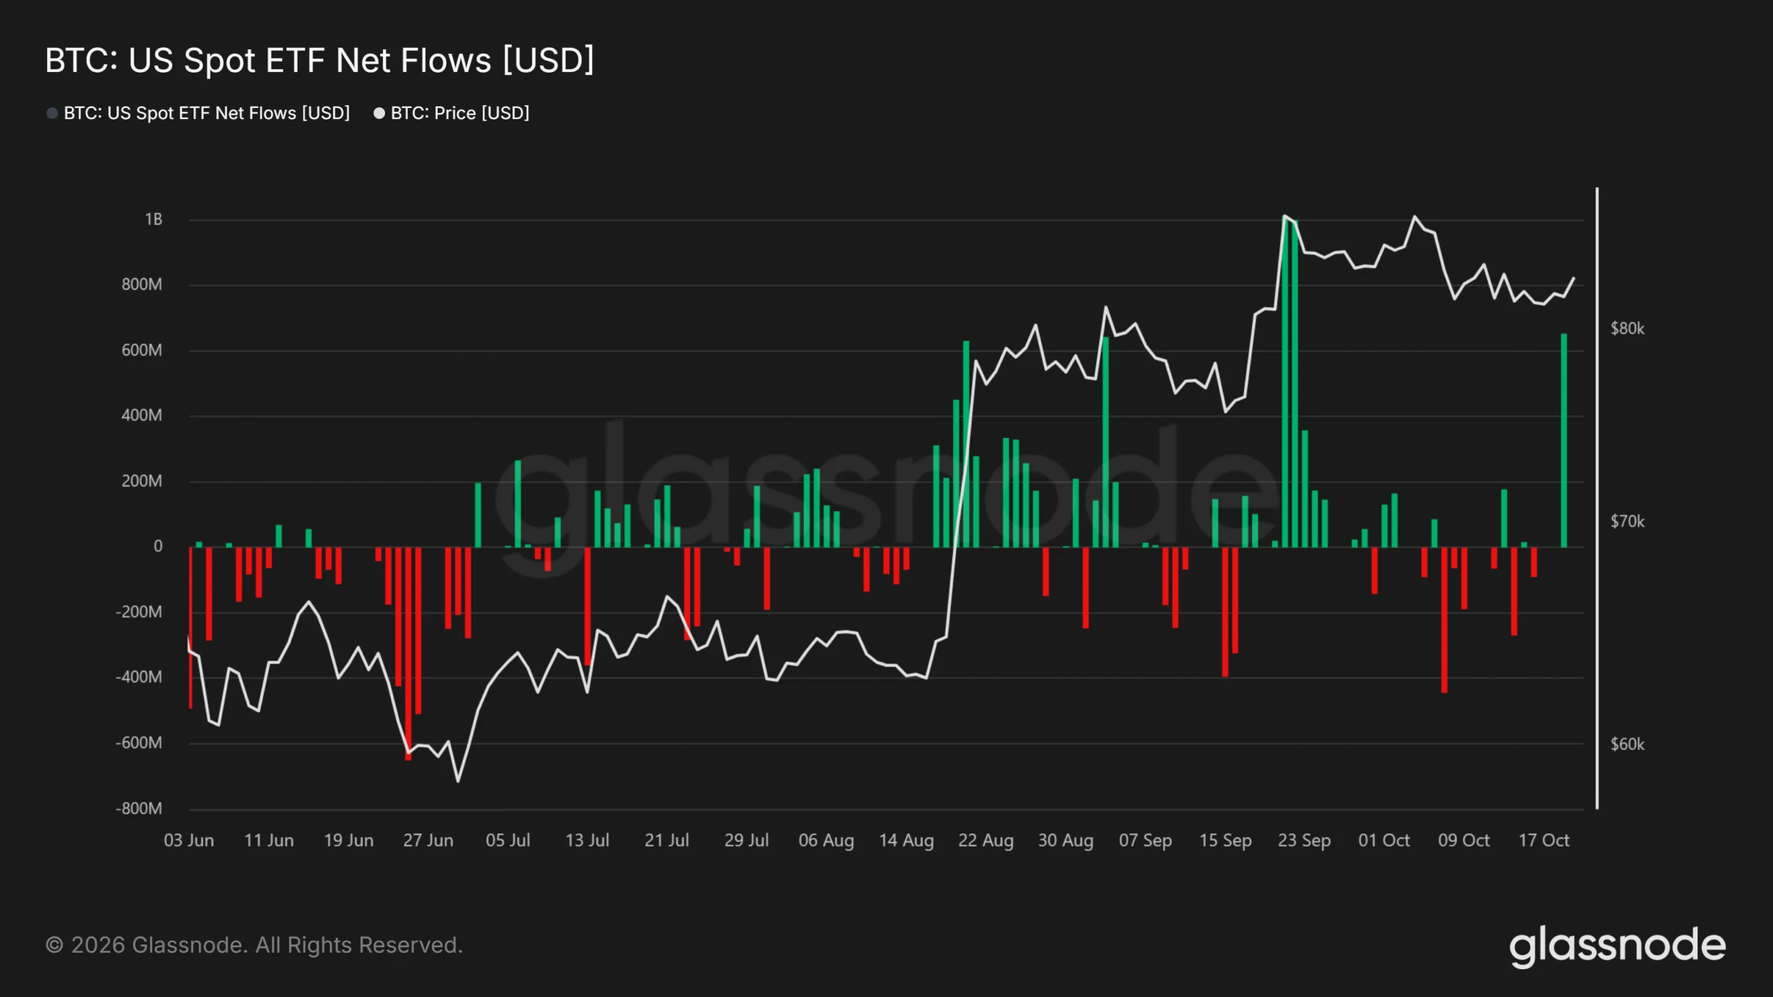Click the chart title BTC: US Spot ETF Net Flows

319,60
